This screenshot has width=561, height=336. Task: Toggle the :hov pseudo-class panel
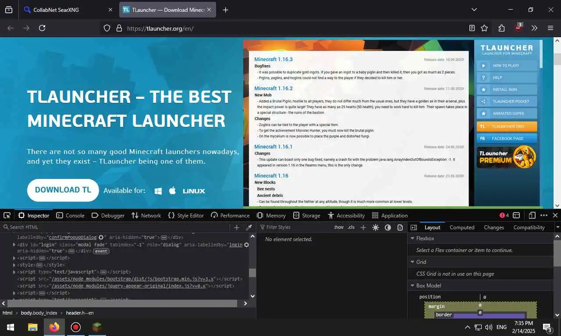(339, 227)
